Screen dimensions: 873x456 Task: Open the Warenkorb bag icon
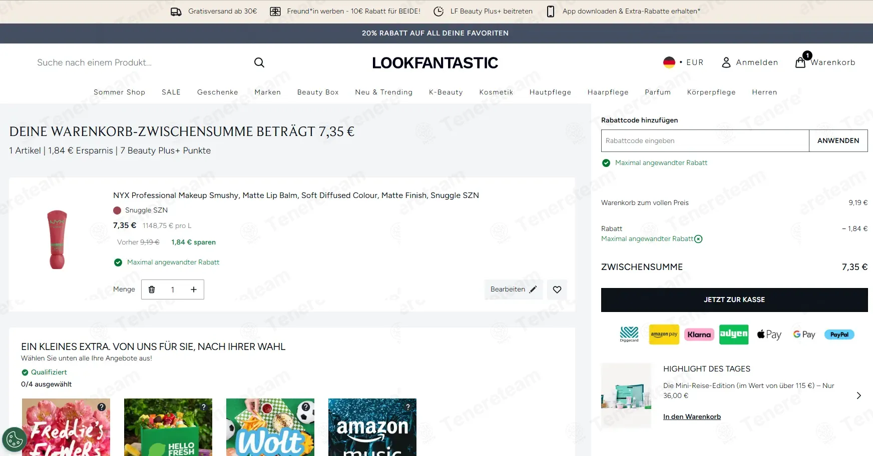tap(800, 62)
